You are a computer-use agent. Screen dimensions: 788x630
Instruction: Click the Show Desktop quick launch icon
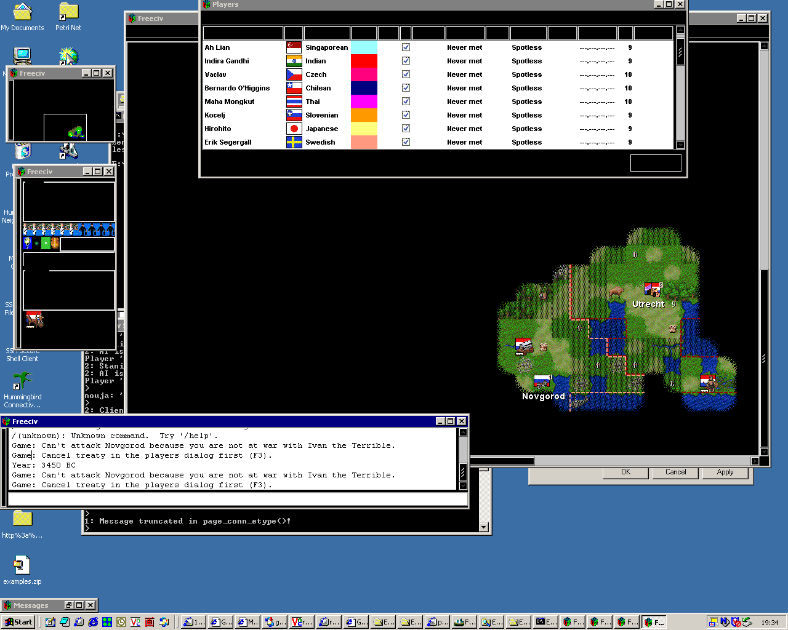tap(50, 622)
